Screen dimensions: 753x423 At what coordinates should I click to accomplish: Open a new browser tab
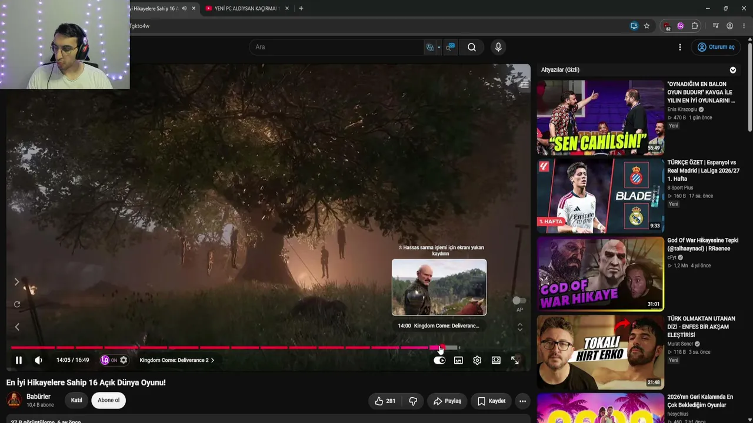[301, 8]
